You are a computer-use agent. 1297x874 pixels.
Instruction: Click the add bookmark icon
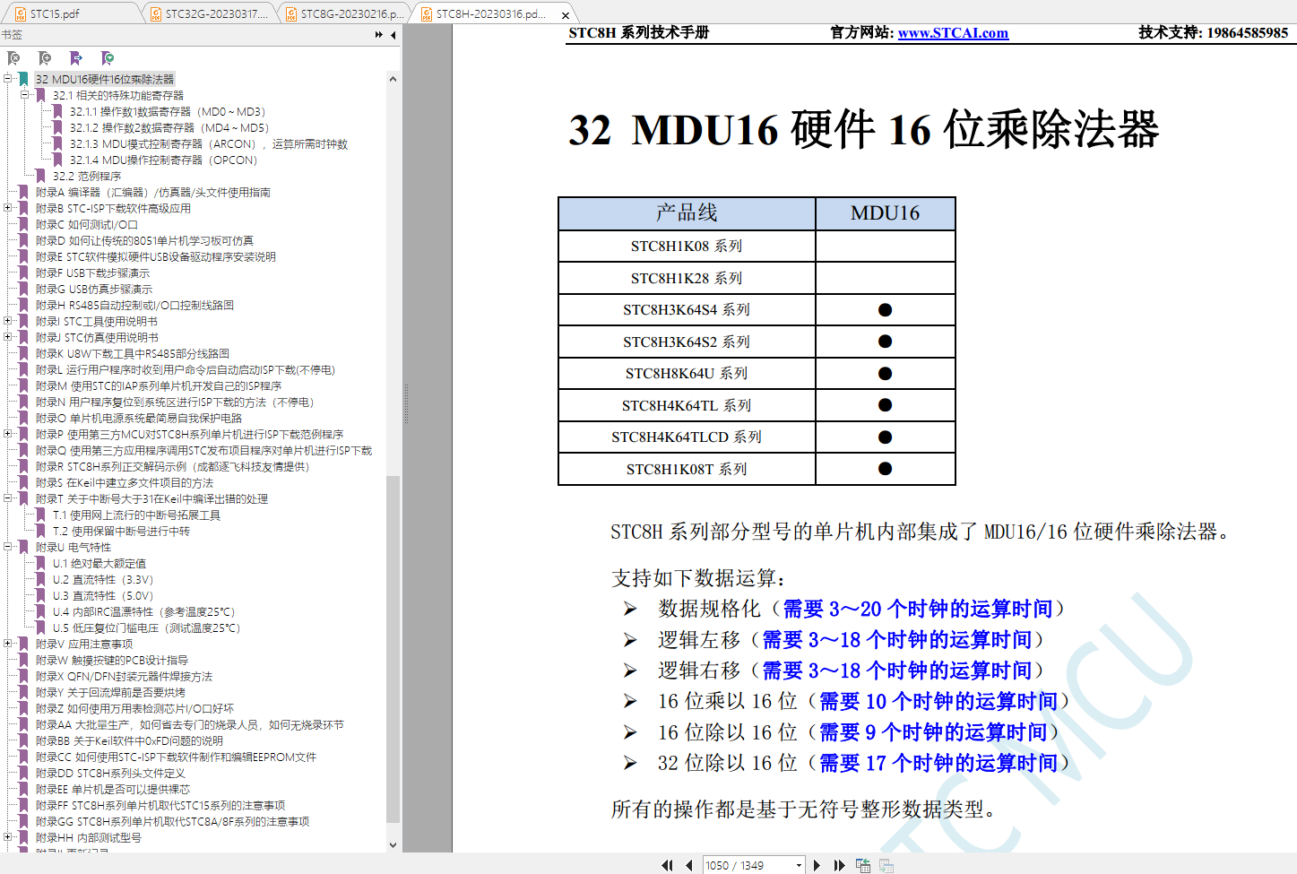point(45,58)
